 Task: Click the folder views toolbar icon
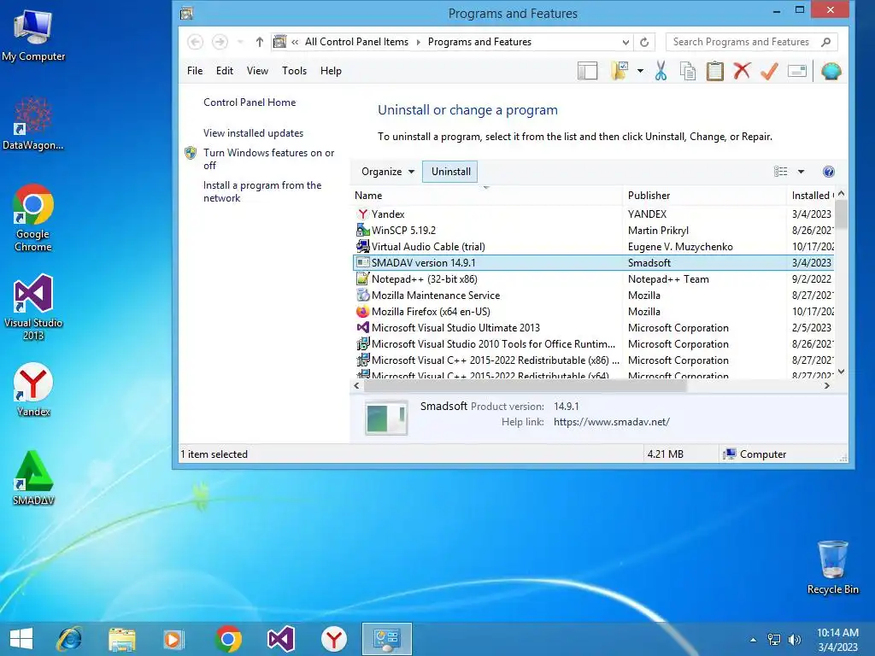click(x=620, y=72)
